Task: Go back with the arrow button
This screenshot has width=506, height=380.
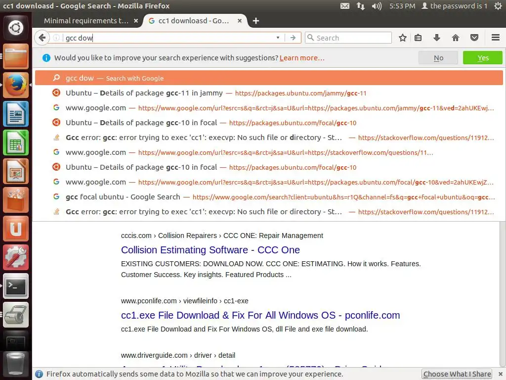Action: pos(42,38)
